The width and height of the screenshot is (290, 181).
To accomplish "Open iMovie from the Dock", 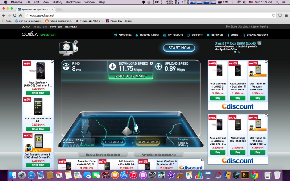I will [x=171, y=175].
